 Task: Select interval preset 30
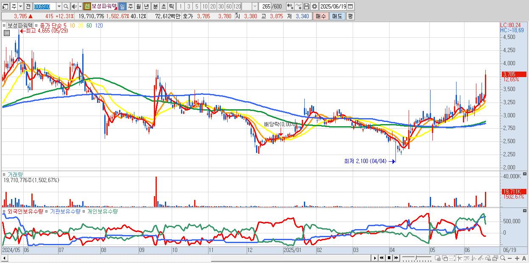point(221,6)
